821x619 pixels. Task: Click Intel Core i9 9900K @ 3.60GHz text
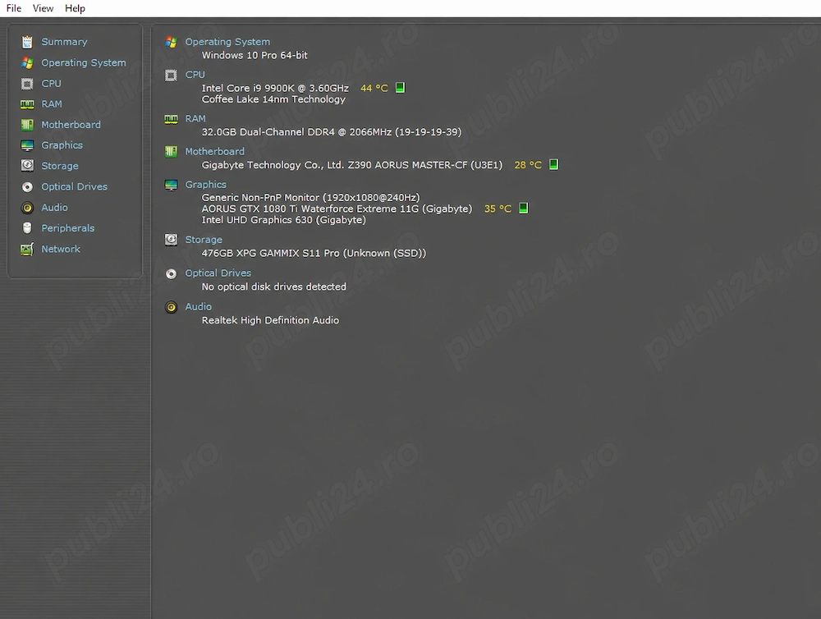[275, 89]
